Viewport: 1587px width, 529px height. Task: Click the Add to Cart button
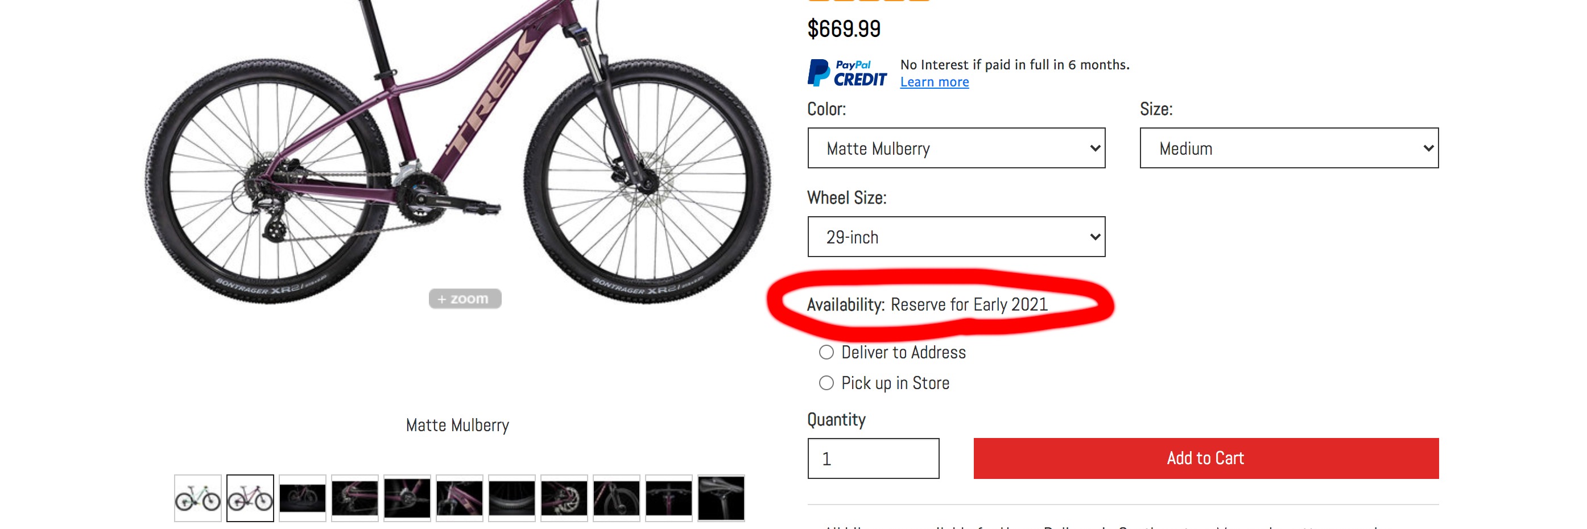pos(1206,458)
